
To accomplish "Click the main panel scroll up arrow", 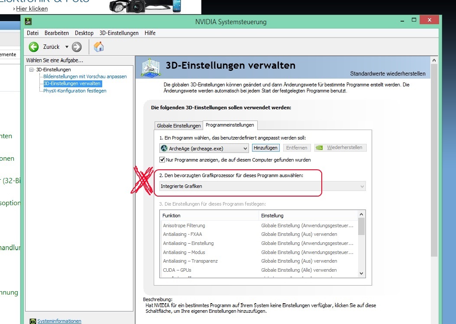I will coord(434,60).
